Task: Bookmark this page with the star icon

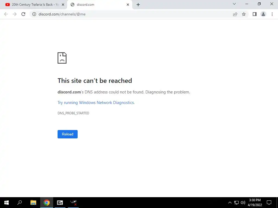Action: click(244, 14)
